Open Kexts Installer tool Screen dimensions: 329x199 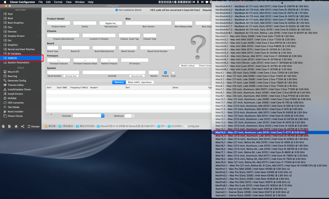[x=15, y=112]
